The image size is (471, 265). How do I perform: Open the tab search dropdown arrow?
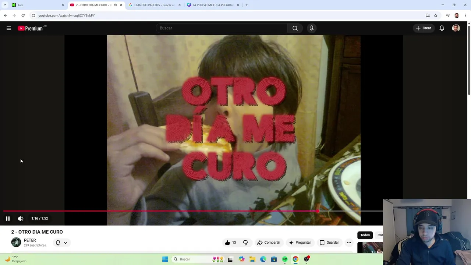click(x=5, y=5)
